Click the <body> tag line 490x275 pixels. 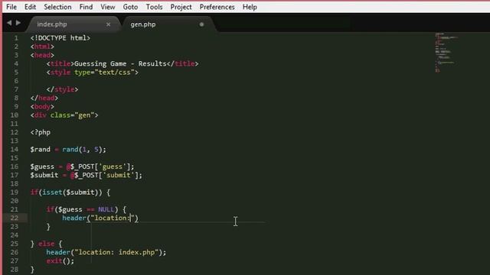tap(42, 107)
